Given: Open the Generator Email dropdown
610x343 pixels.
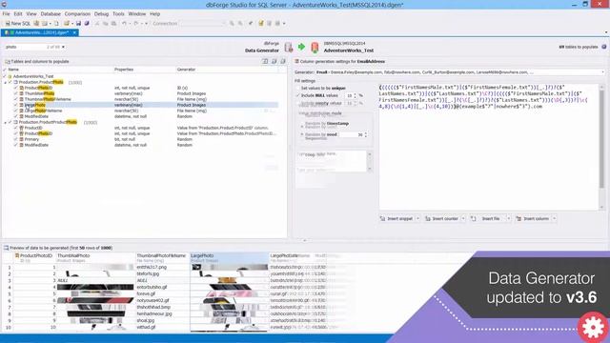Looking at the screenshot, I should (x=603, y=72).
